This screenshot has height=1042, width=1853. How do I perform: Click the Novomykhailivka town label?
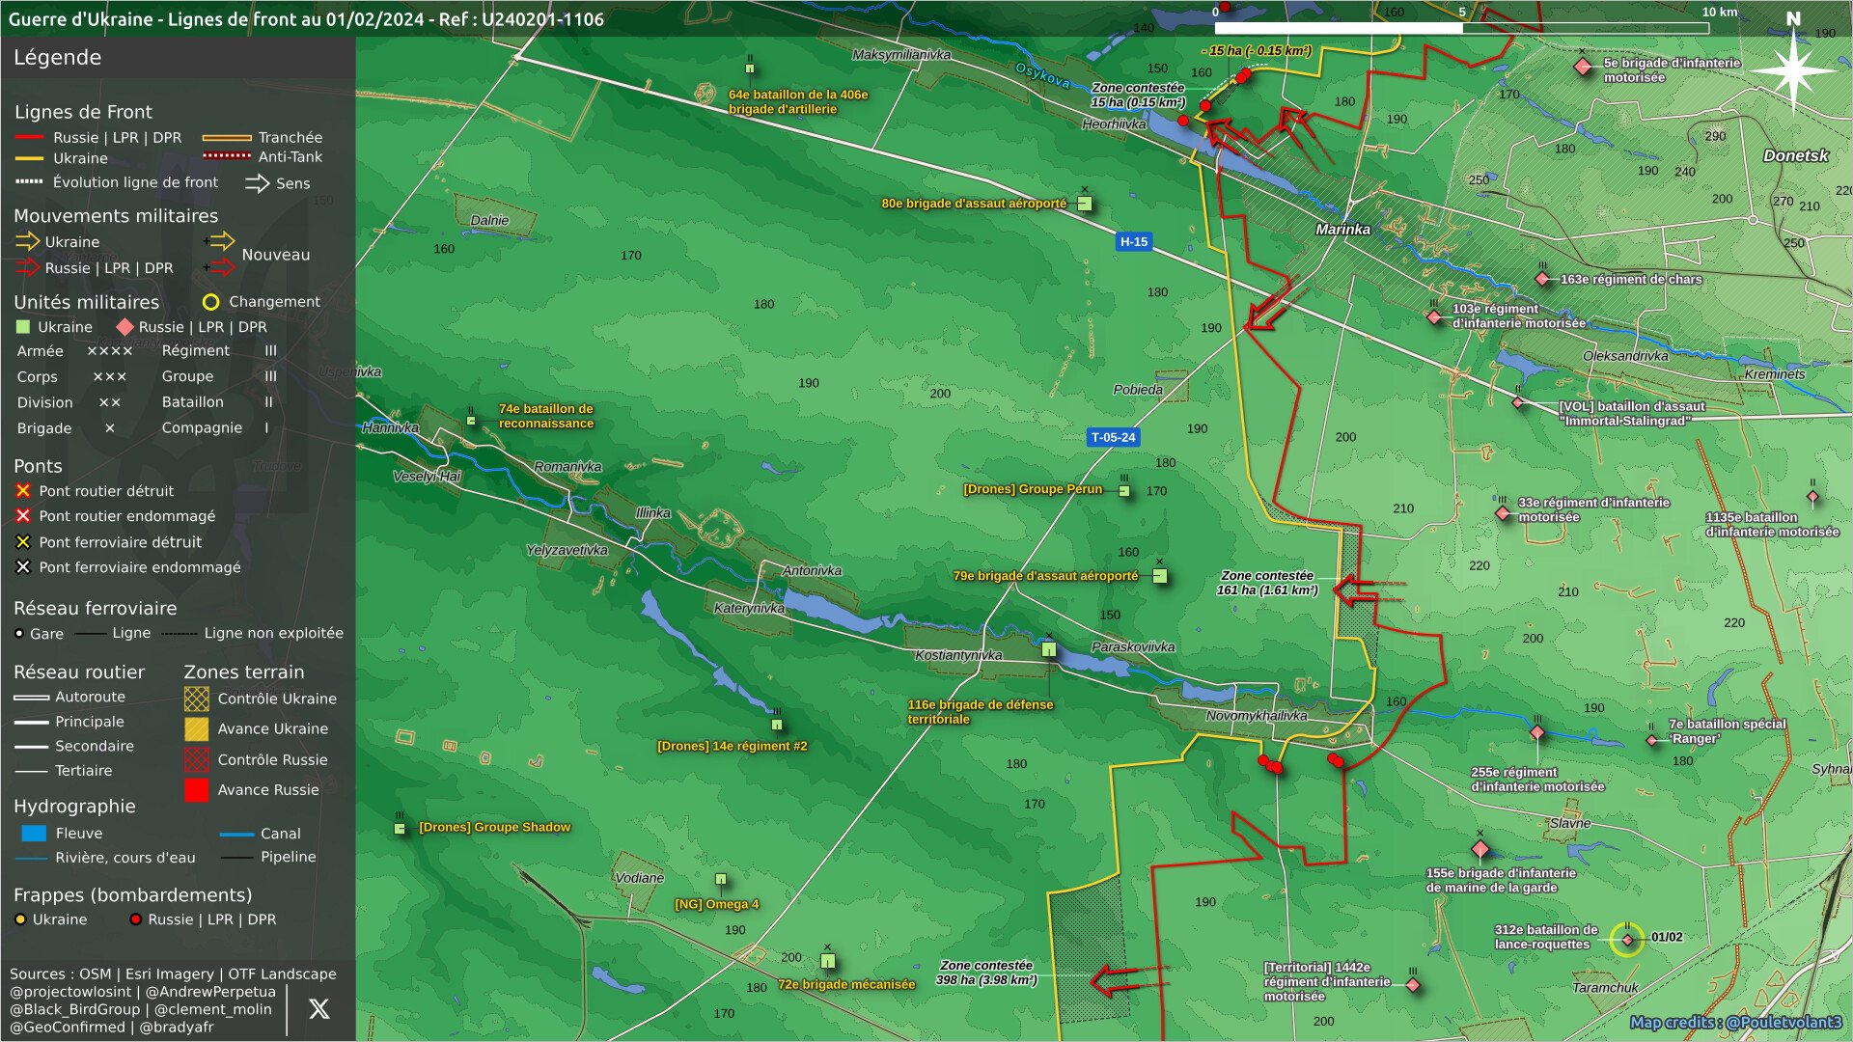(x=1256, y=715)
